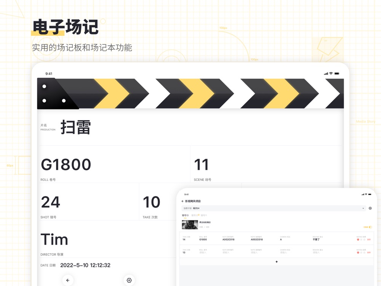Edit roll number G1800 on clapperboard
Image resolution: width=381 pixels, height=286 pixels.
click(x=66, y=164)
